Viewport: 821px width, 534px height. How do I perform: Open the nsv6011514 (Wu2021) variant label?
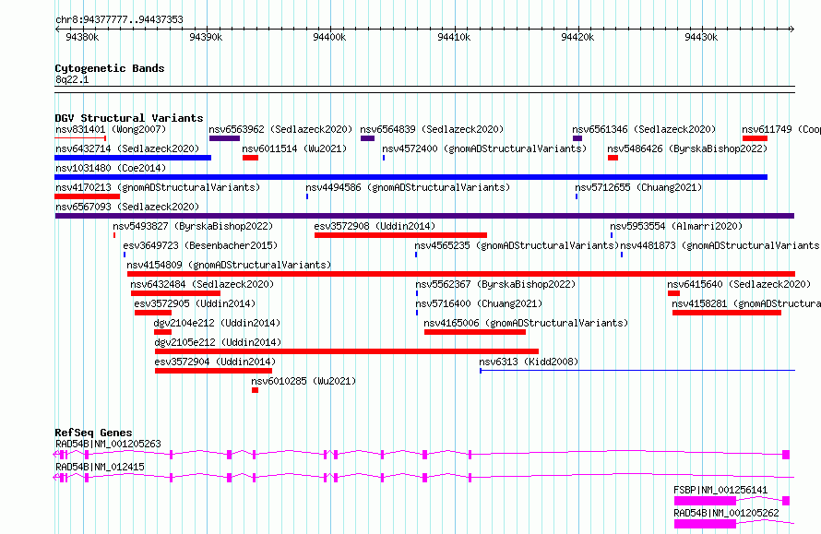(x=294, y=148)
